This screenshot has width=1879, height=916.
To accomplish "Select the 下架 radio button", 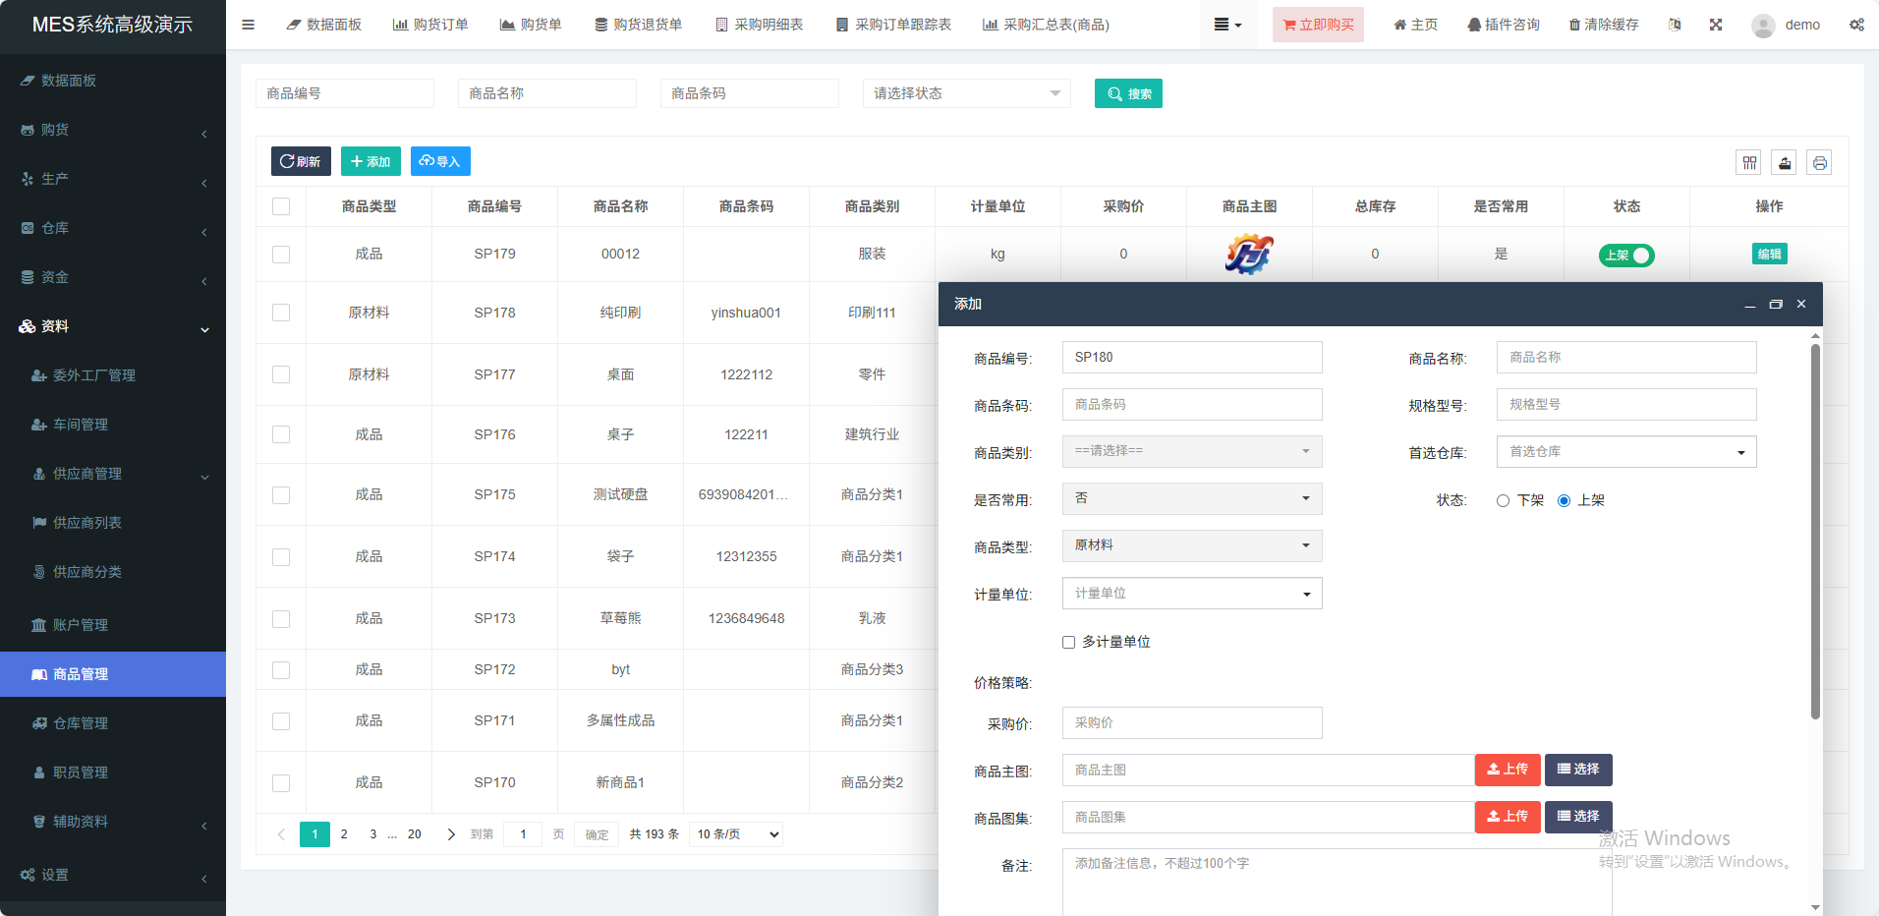I will tap(1503, 501).
